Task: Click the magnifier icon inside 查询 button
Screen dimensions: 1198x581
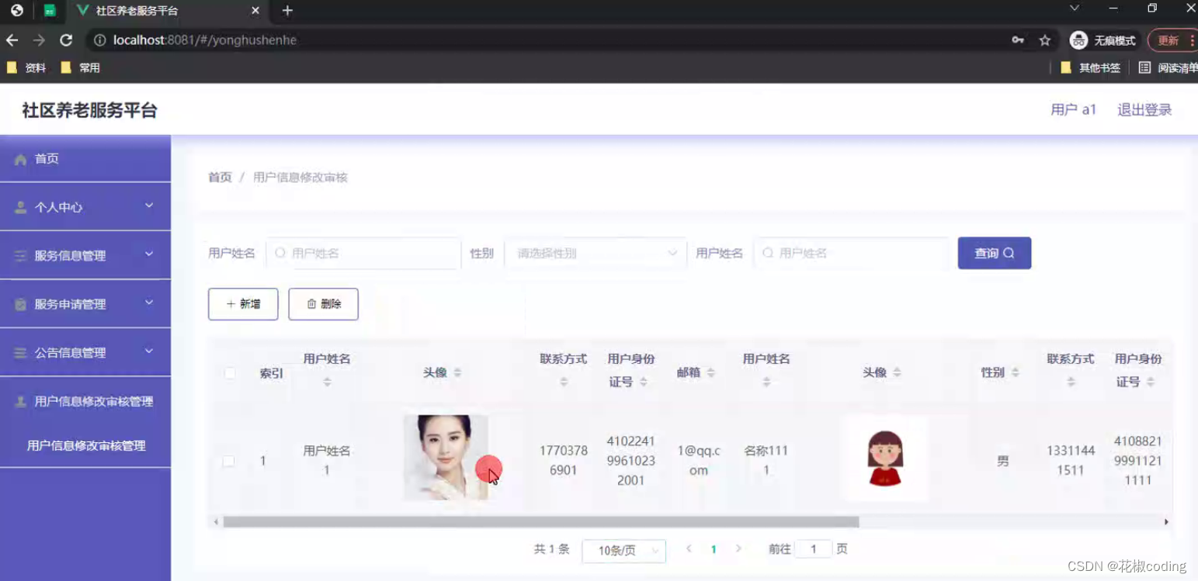Action: coord(1009,252)
